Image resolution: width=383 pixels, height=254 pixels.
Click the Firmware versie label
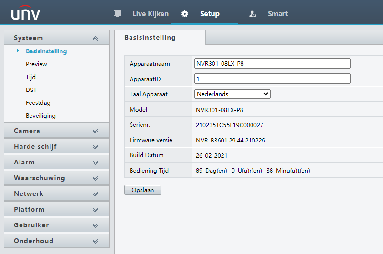point(151,140)
